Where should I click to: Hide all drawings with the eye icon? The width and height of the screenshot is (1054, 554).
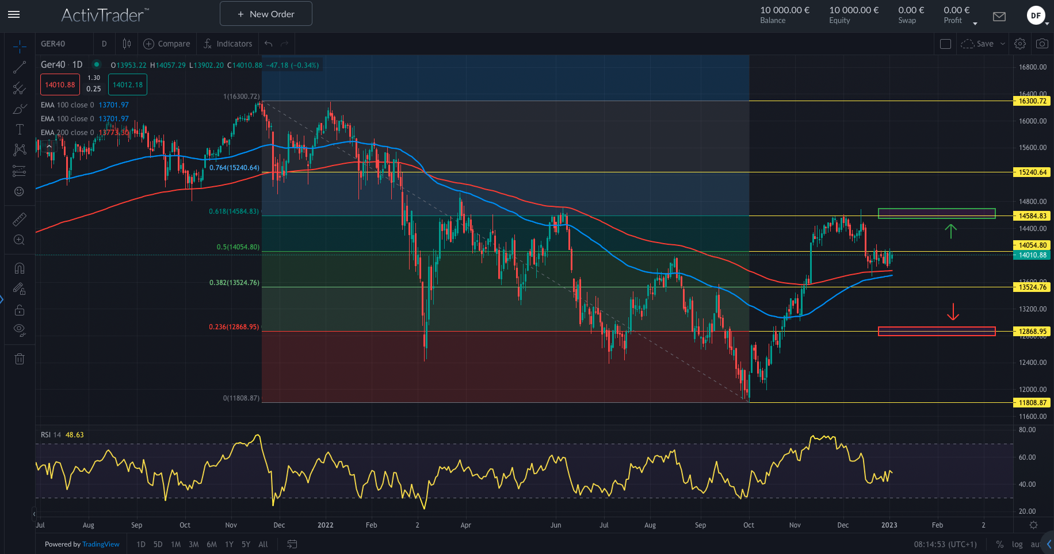(20, 329)
